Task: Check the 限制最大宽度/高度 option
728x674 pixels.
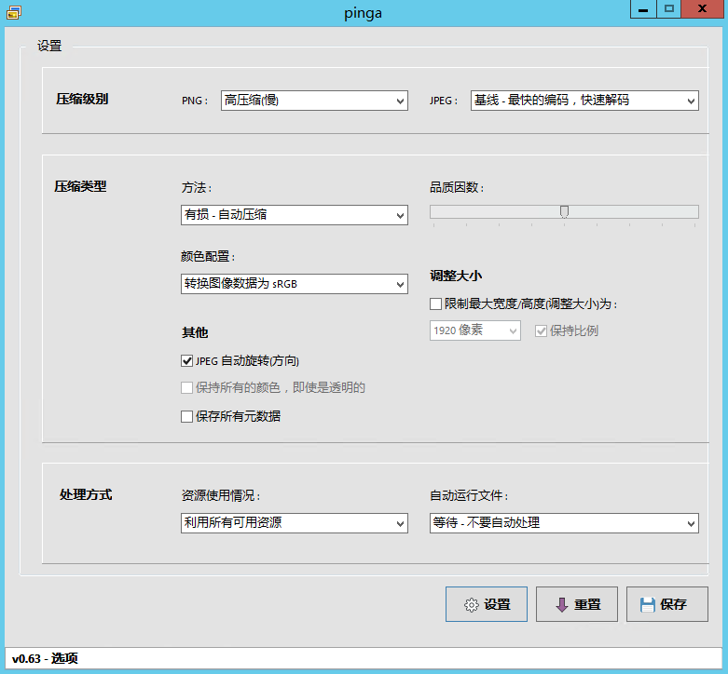Action: pos(435,303)
